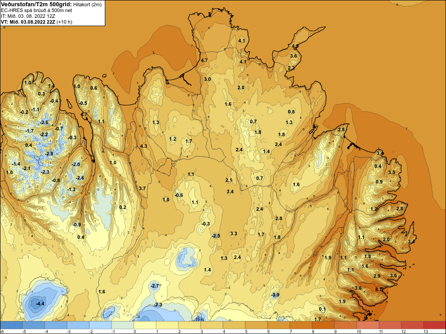
Task: Select the 3.7 temperature reading
Action: (x=142, y=188)
